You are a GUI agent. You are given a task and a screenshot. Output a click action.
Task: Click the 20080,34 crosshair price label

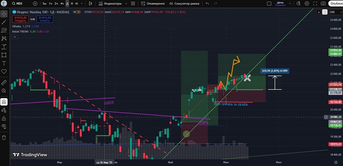(x=335, y=117)
